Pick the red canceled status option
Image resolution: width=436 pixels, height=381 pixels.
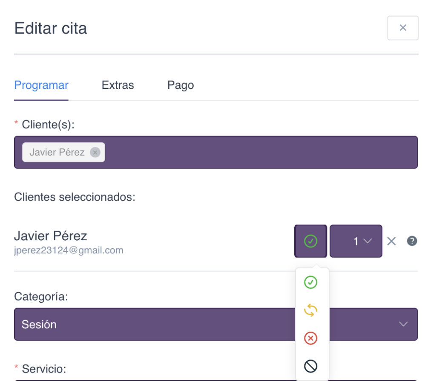(311, 338)
